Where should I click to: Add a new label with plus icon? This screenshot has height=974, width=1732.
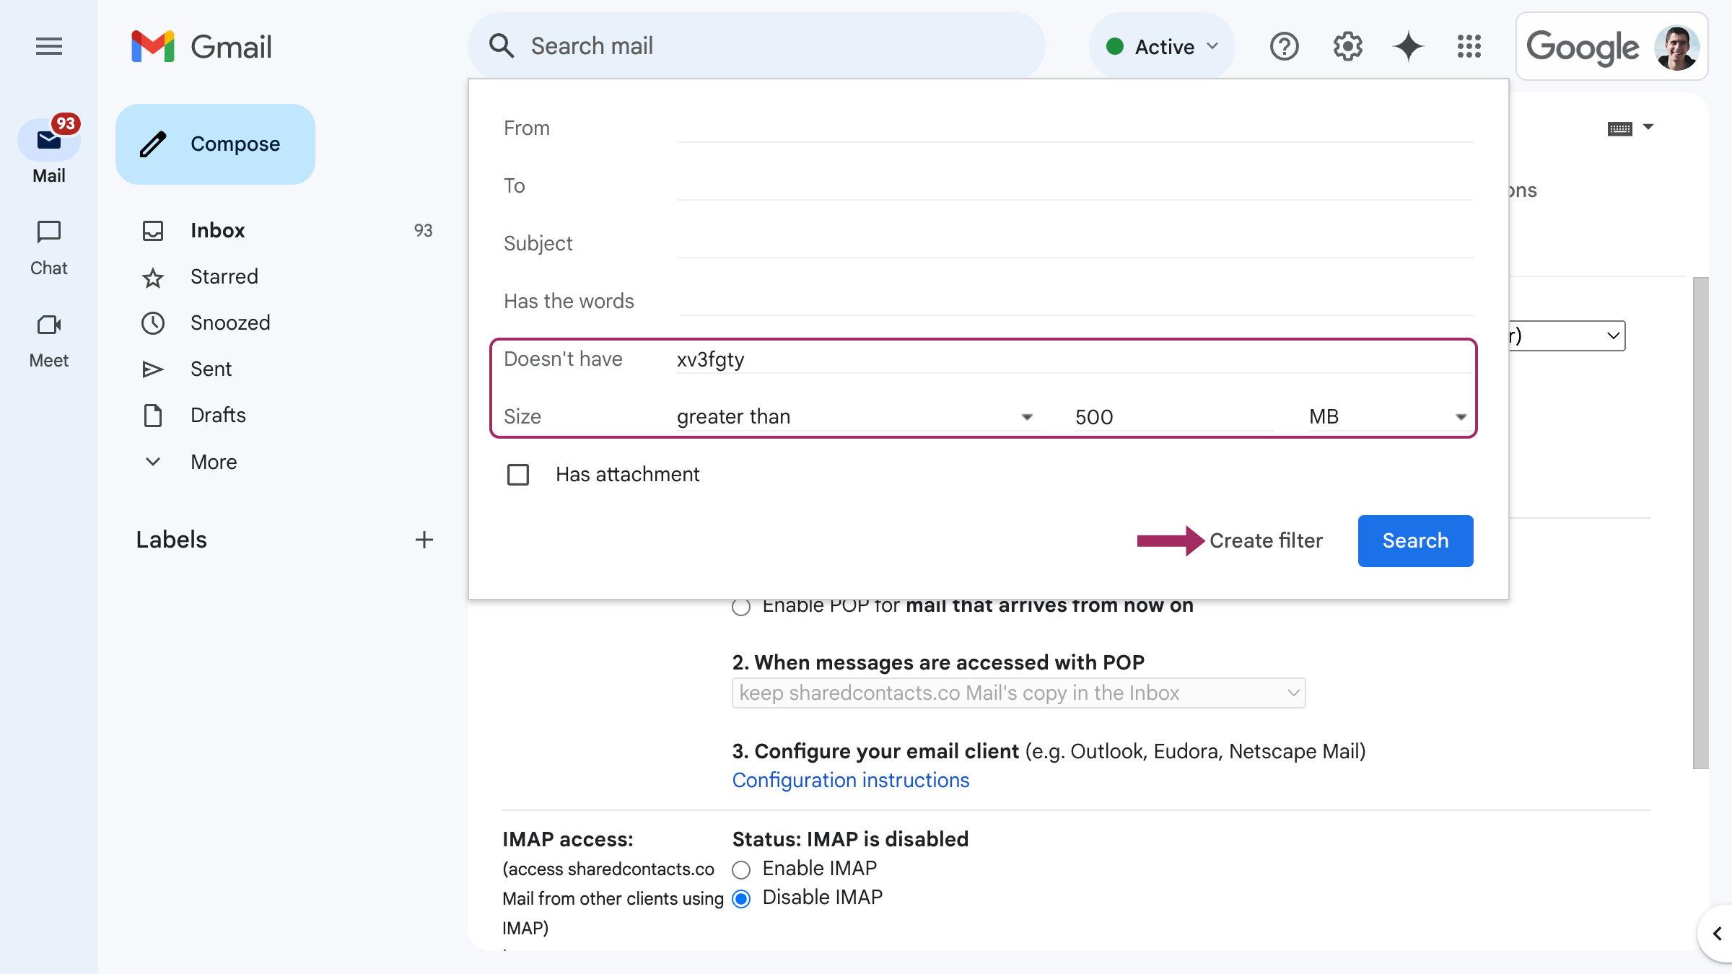(x=424, y=540)
